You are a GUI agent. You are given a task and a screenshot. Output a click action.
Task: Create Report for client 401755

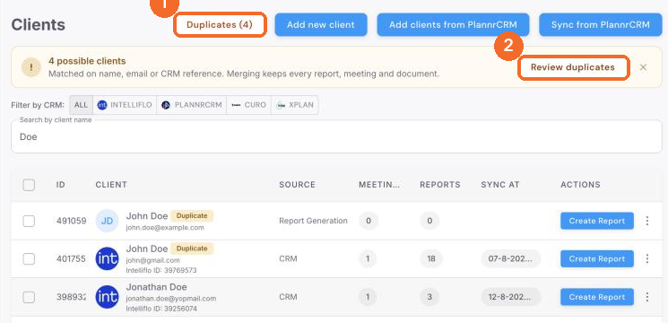(x=597, y=258)
